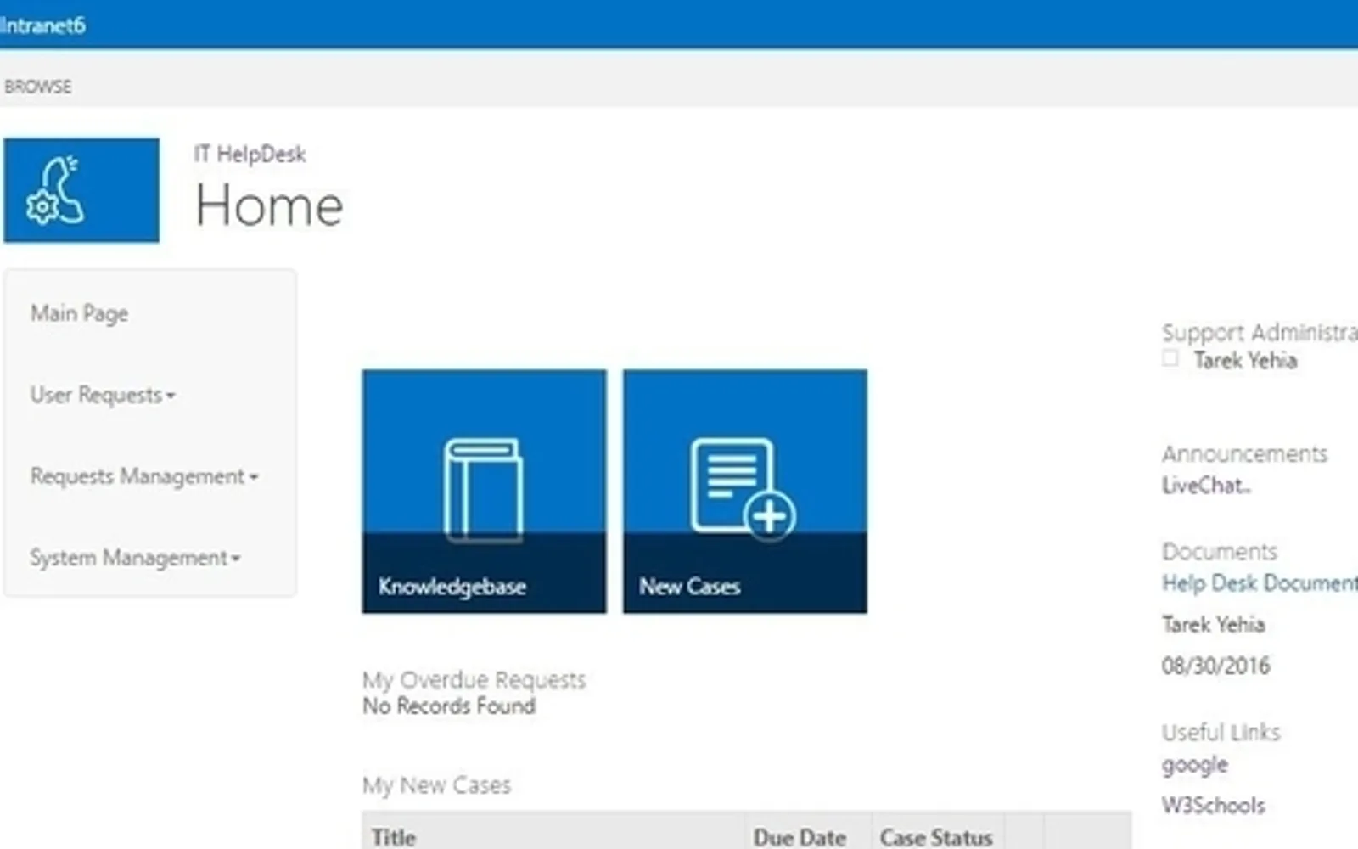Image resolution: width=1358 pixels, height=849 pixels.
Task: Click the Tarek Yehia name under Documents
Action: (x=1214, y=624)
